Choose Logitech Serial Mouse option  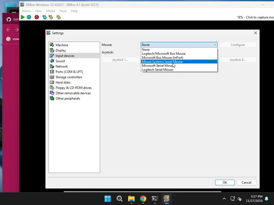[179, 70]
